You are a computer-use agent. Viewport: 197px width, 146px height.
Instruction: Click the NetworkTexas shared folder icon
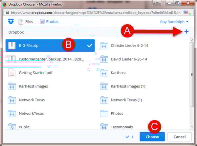tap(12, 114)
